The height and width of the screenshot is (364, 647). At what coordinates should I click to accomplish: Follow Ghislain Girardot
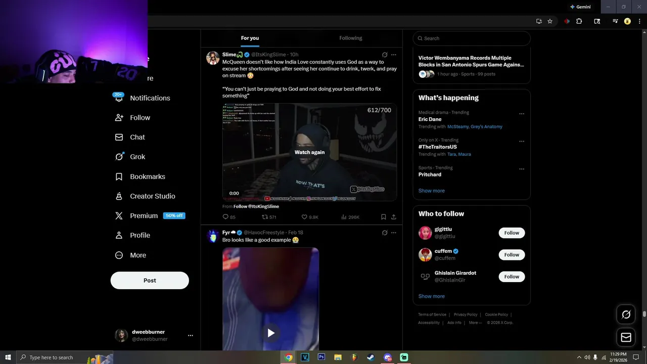pos(512,277)
